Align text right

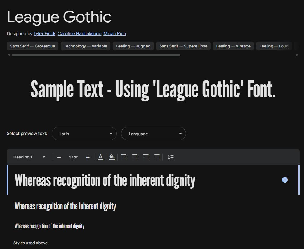pos(146,157)
